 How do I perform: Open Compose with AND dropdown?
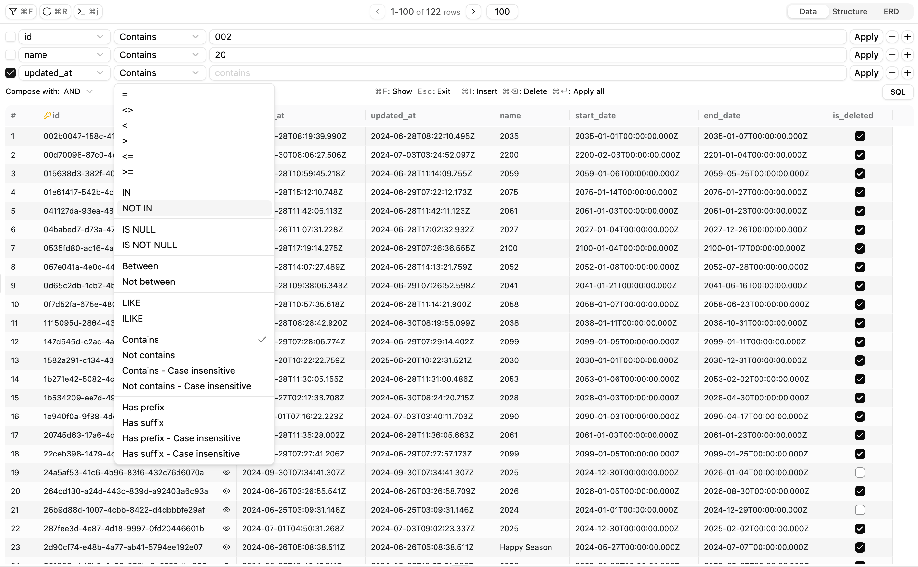(78, 91)
